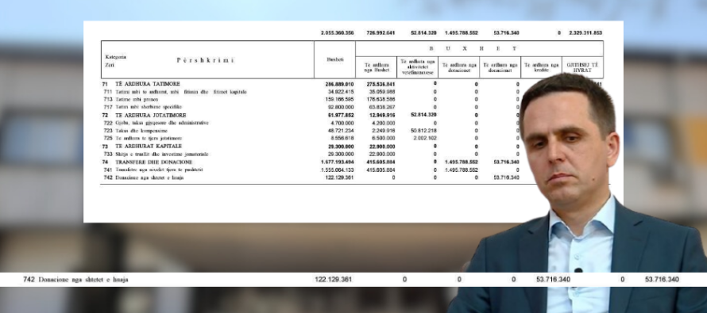Click value 4.200.000 in row 722

(383, 123)
